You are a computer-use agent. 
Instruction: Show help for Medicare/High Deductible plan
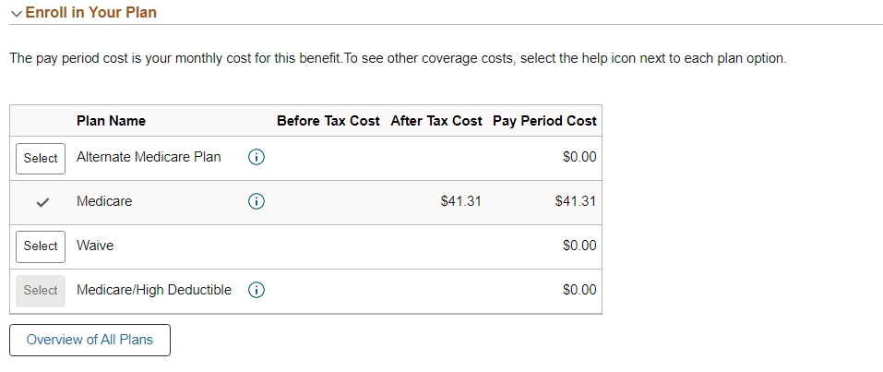click(x=257, y=290)
